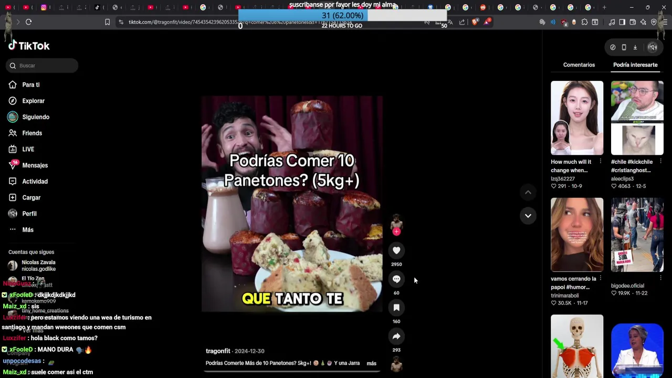Open the #chile #kickchile video thumbnail
672x378 pixels.
pyautogui.click(x=637, y=118)
